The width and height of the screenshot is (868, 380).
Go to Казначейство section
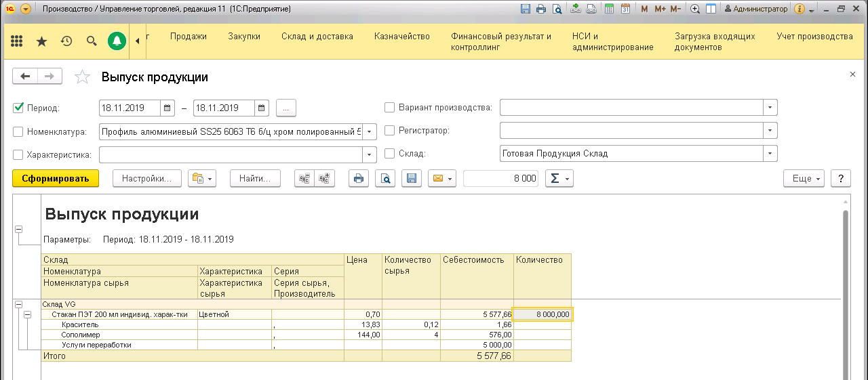pyautogui.click(x=402, y=37)
